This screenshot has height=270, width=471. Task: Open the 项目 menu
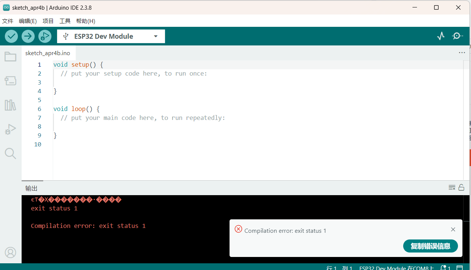(48, 21)
